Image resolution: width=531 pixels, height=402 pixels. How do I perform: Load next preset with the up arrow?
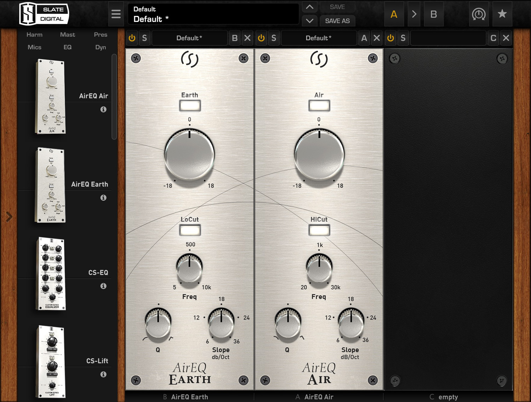(x=309, y=7)
